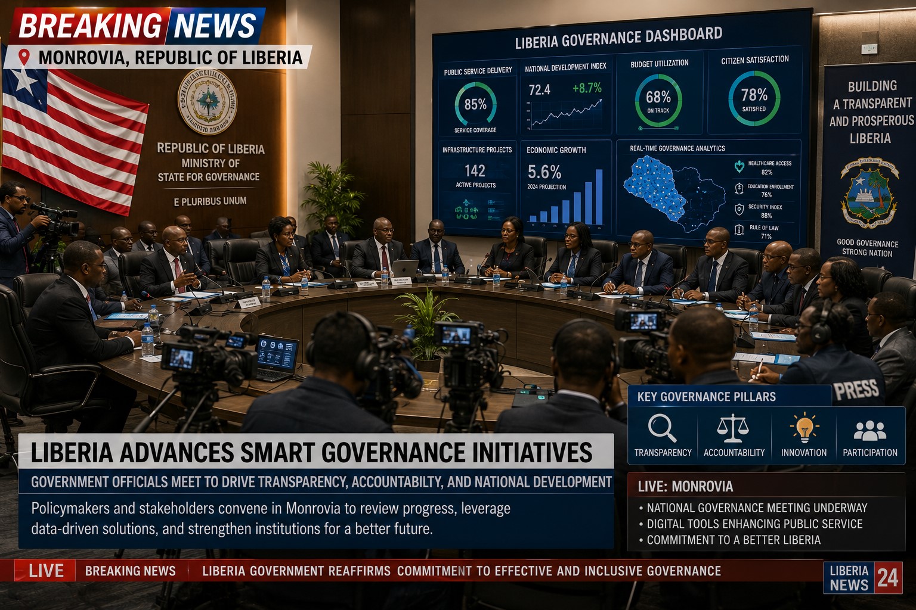Screen dimensions: 916x610
Task: Click the Citizen Satisfaction 78% gauge
Action: [754, 98]
